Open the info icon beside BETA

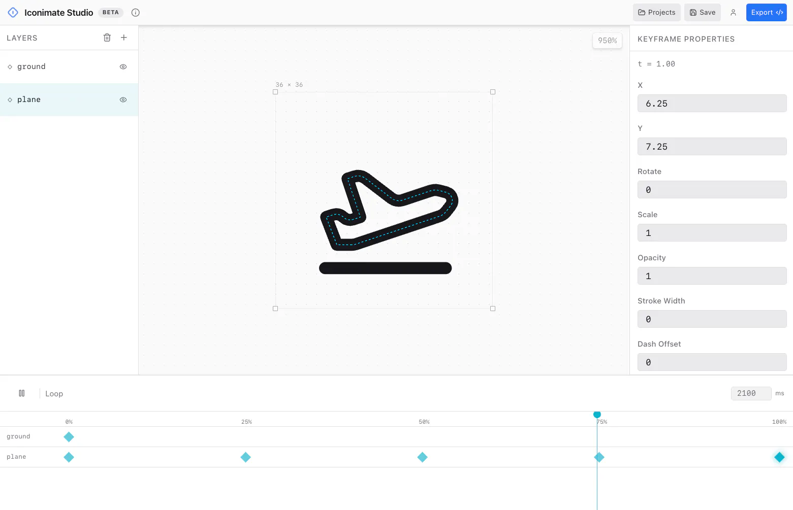[x=136, y=13]
